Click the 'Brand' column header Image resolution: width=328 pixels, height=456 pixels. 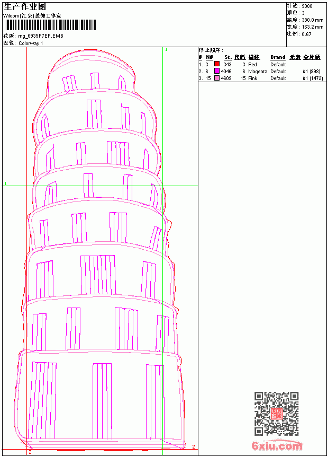pyautogui.click(x=278, y=57)
